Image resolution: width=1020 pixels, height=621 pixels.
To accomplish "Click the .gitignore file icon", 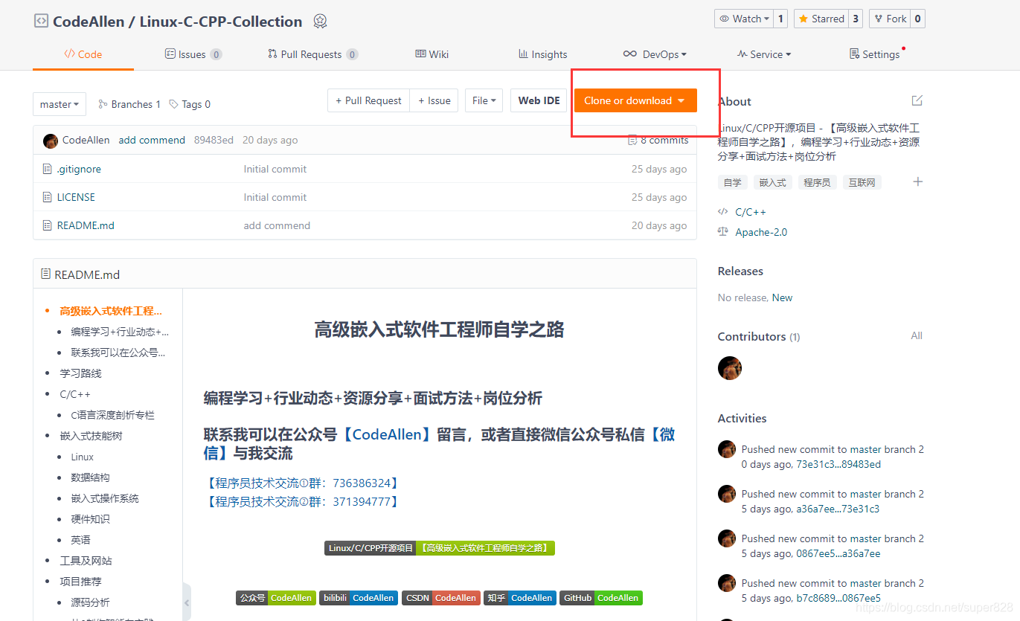I will [x=48, y=169].
